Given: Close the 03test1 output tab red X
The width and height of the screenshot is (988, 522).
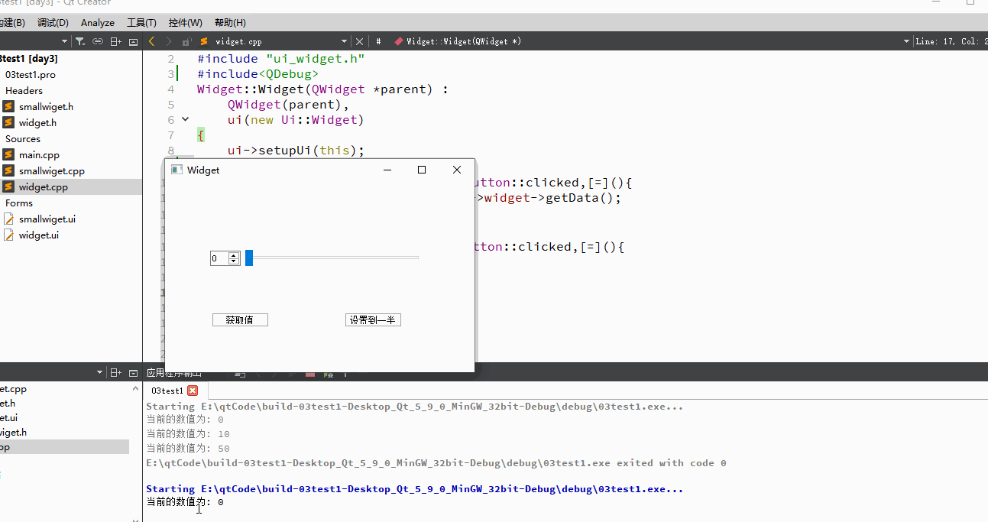Looking at the screenshot, I should pos(193,391).
